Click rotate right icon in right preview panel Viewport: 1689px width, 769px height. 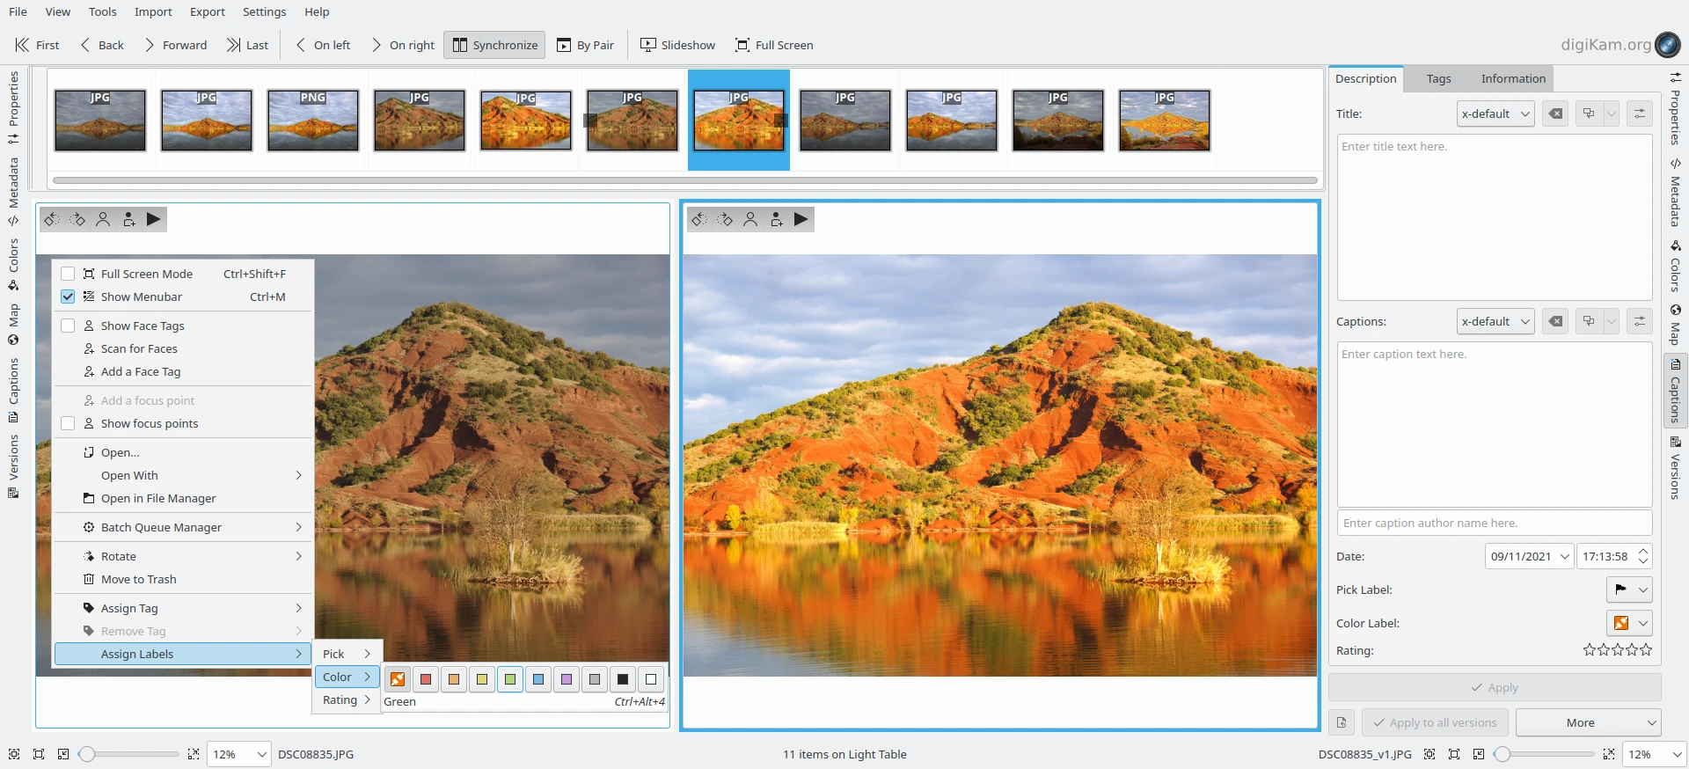click(725, 219)
